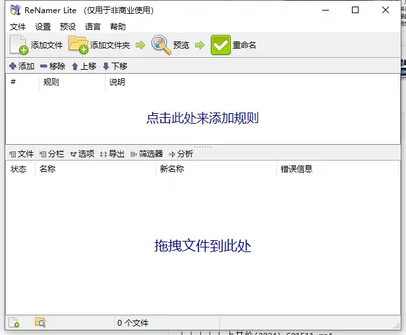The width and height of the screenshot is (406, 335).
Task: Click the ReNamer Lite title bar app icon
Action: click(x=16, y=10)
